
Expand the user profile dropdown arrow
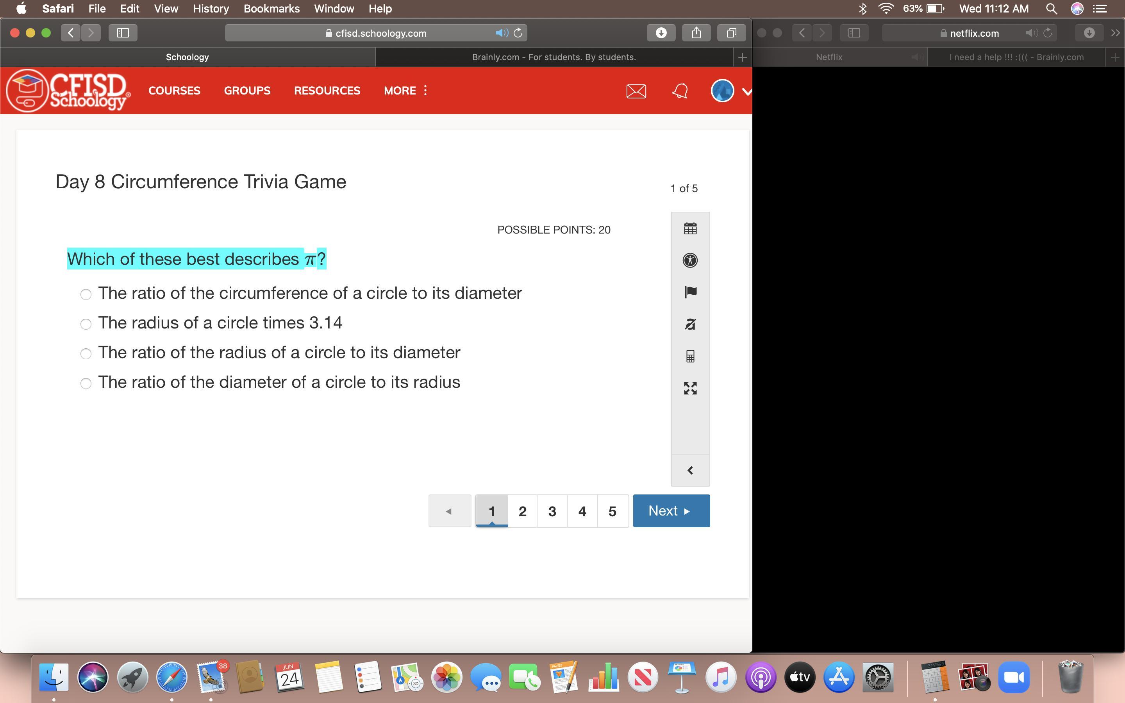point(746,92)
